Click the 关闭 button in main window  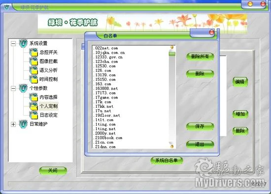53,170
